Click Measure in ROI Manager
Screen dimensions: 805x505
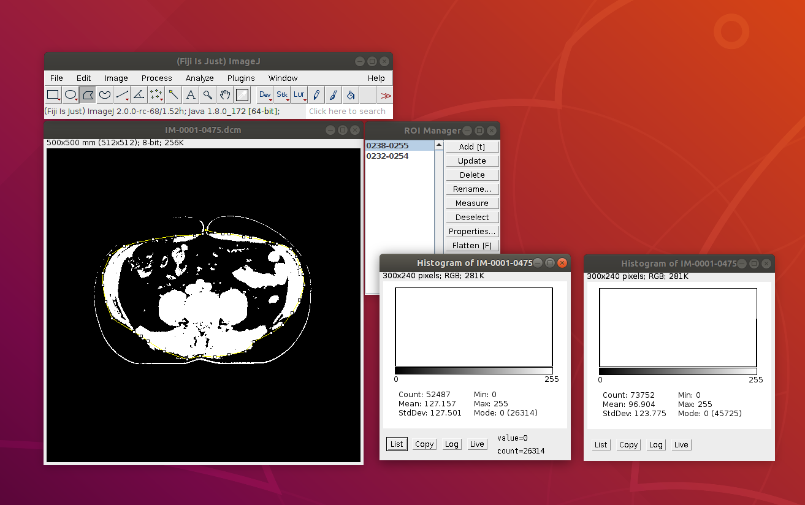point(472,203)
